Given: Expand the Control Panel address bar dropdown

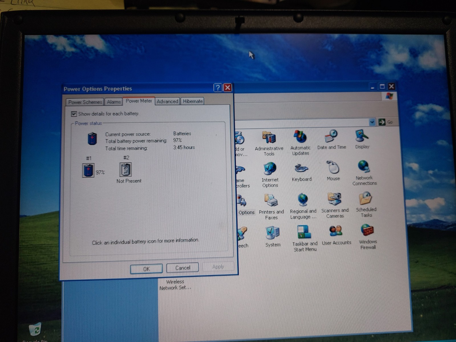Looking at the screenshot, I should pos(372,122).
